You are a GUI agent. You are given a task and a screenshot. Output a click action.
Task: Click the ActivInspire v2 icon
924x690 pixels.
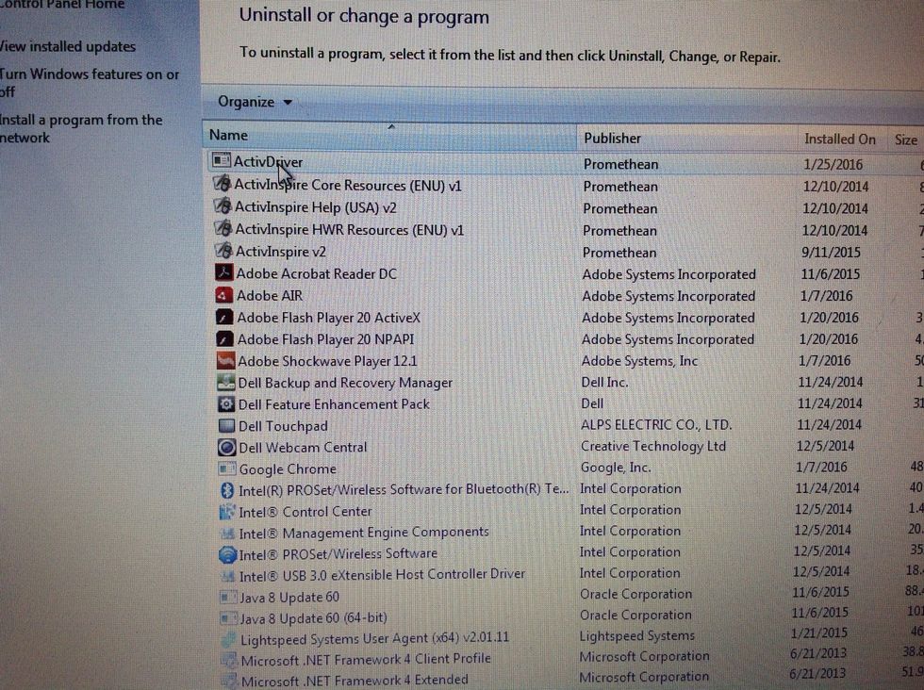223,252
